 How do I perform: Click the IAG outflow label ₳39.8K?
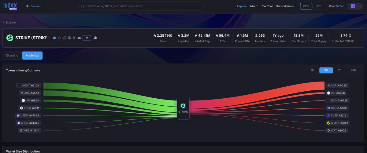(336, 93)
